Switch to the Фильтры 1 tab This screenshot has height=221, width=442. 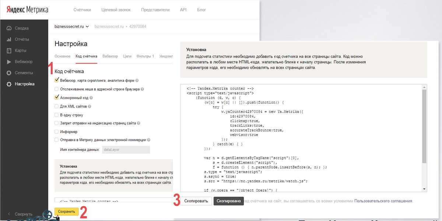point(145,56)
